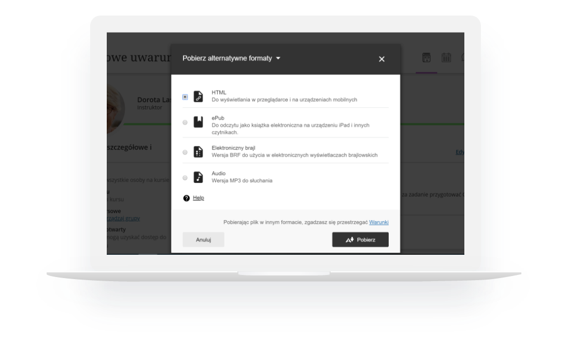
Task: Click the electronic braille file icon
Action: pyautogui.click(x=198, y=152)
